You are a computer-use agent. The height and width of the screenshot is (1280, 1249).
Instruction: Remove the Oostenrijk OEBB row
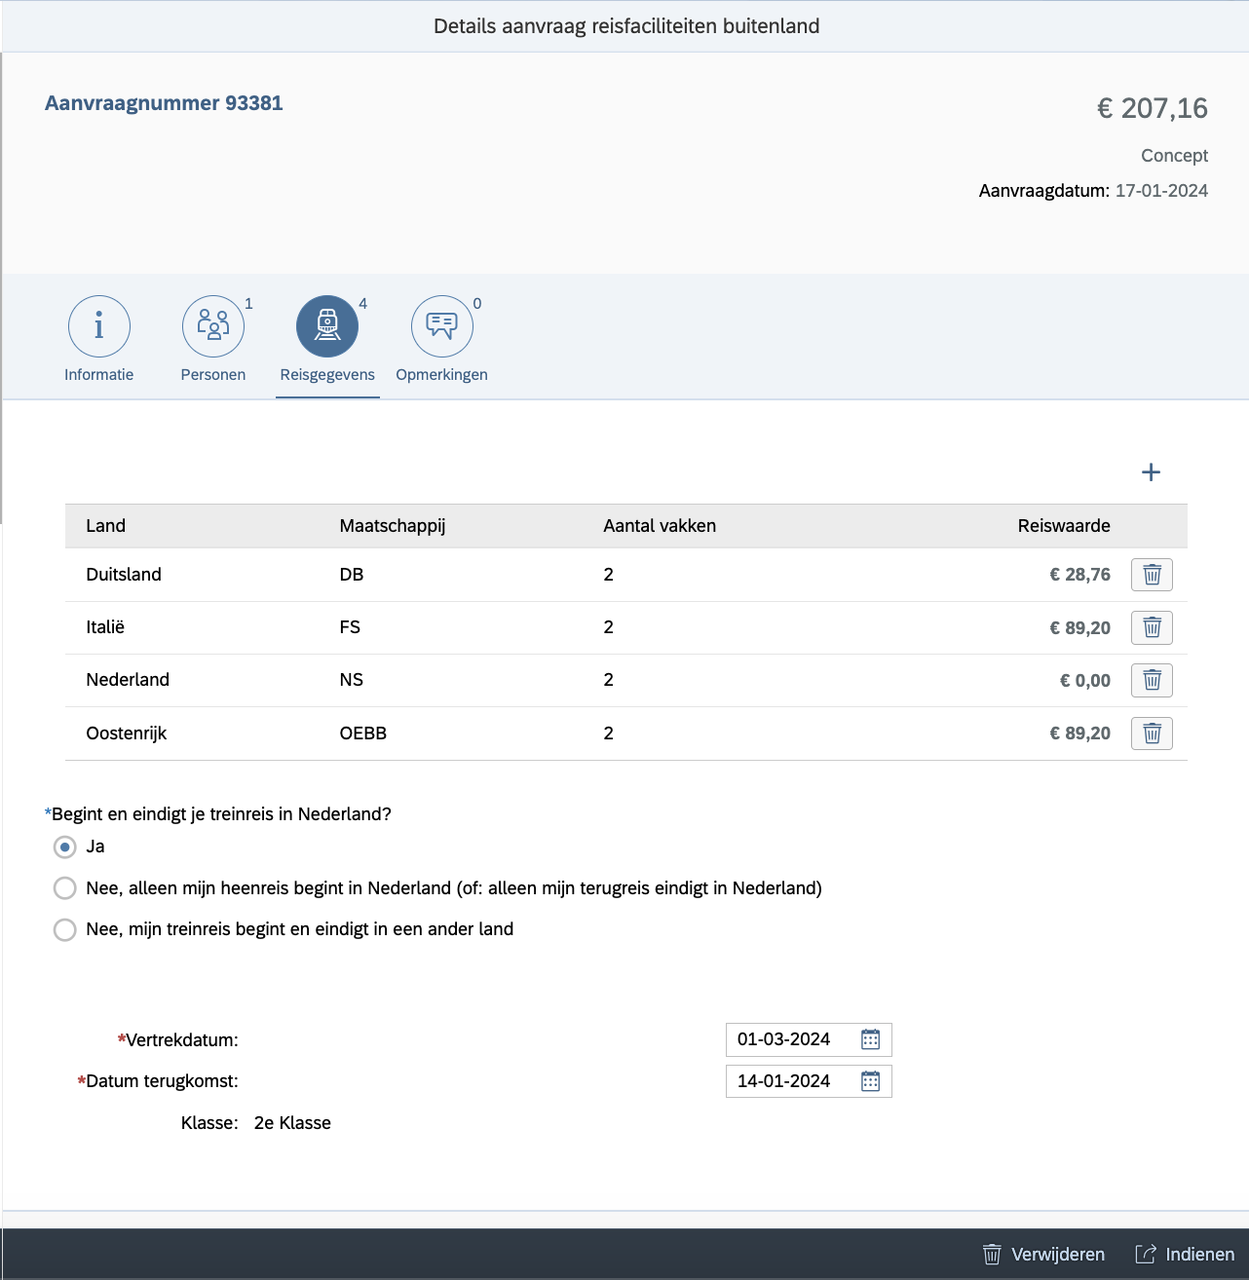pos(1152,734)
